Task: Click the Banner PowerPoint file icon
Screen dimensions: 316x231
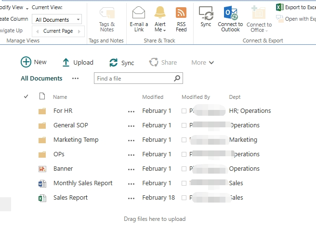Action: (x=42, y=169)
